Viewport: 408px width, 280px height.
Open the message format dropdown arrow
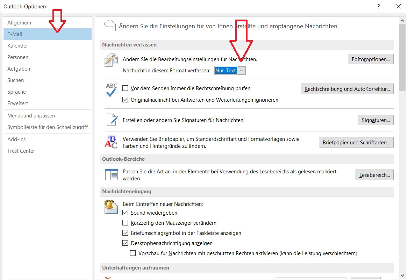[x=242, y=71]
